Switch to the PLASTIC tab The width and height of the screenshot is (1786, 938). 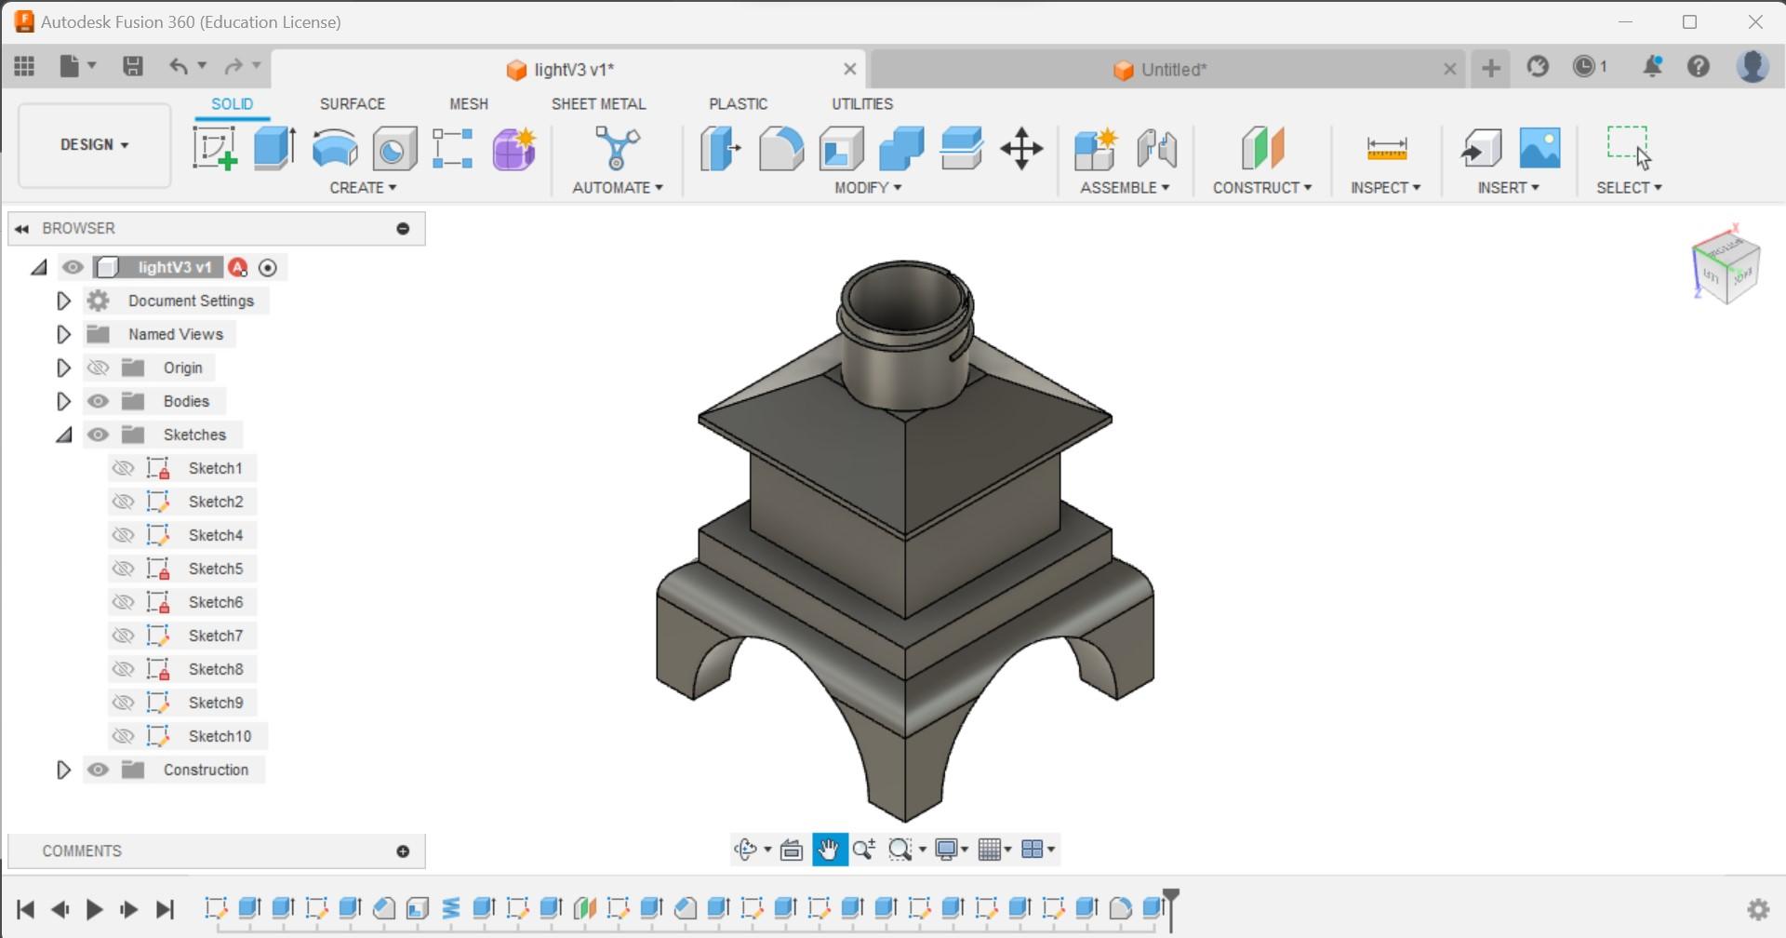739,104
